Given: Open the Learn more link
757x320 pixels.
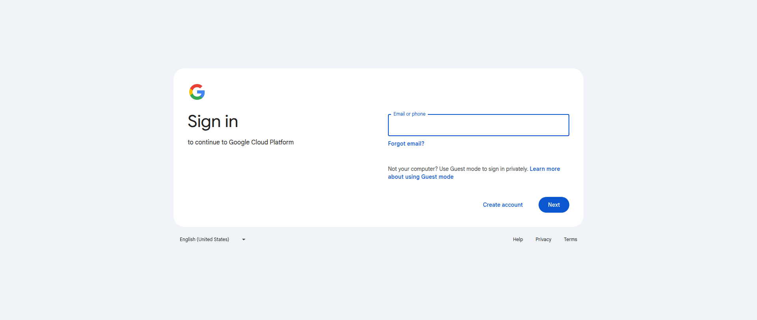Looking at the screenshot, I should pos(544,169).
